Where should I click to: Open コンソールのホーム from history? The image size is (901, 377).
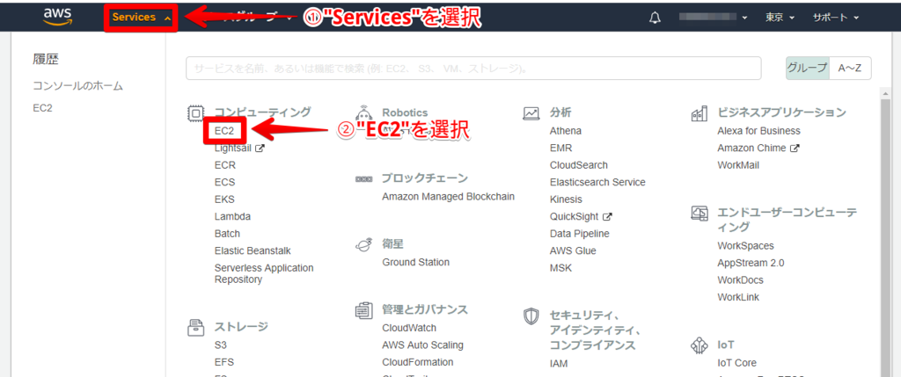77,86
